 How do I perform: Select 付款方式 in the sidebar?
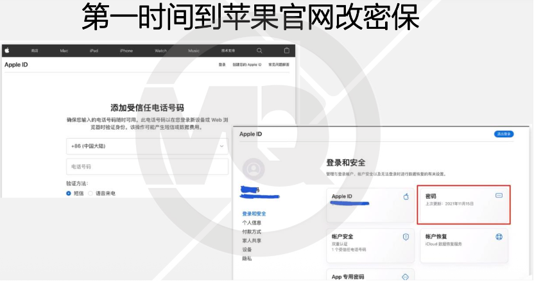point(252,232)
